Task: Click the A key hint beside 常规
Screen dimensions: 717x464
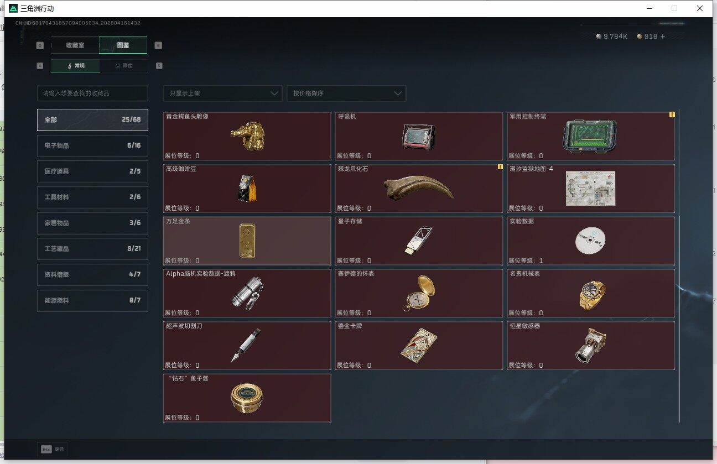Action: (x=40, y=66)
